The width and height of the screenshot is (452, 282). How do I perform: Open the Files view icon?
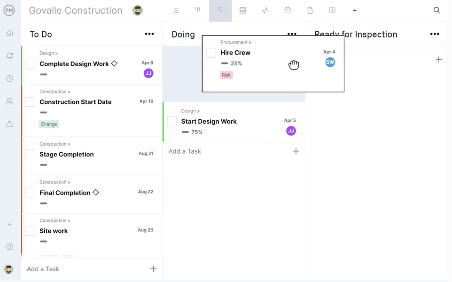(x=310, y=10)
